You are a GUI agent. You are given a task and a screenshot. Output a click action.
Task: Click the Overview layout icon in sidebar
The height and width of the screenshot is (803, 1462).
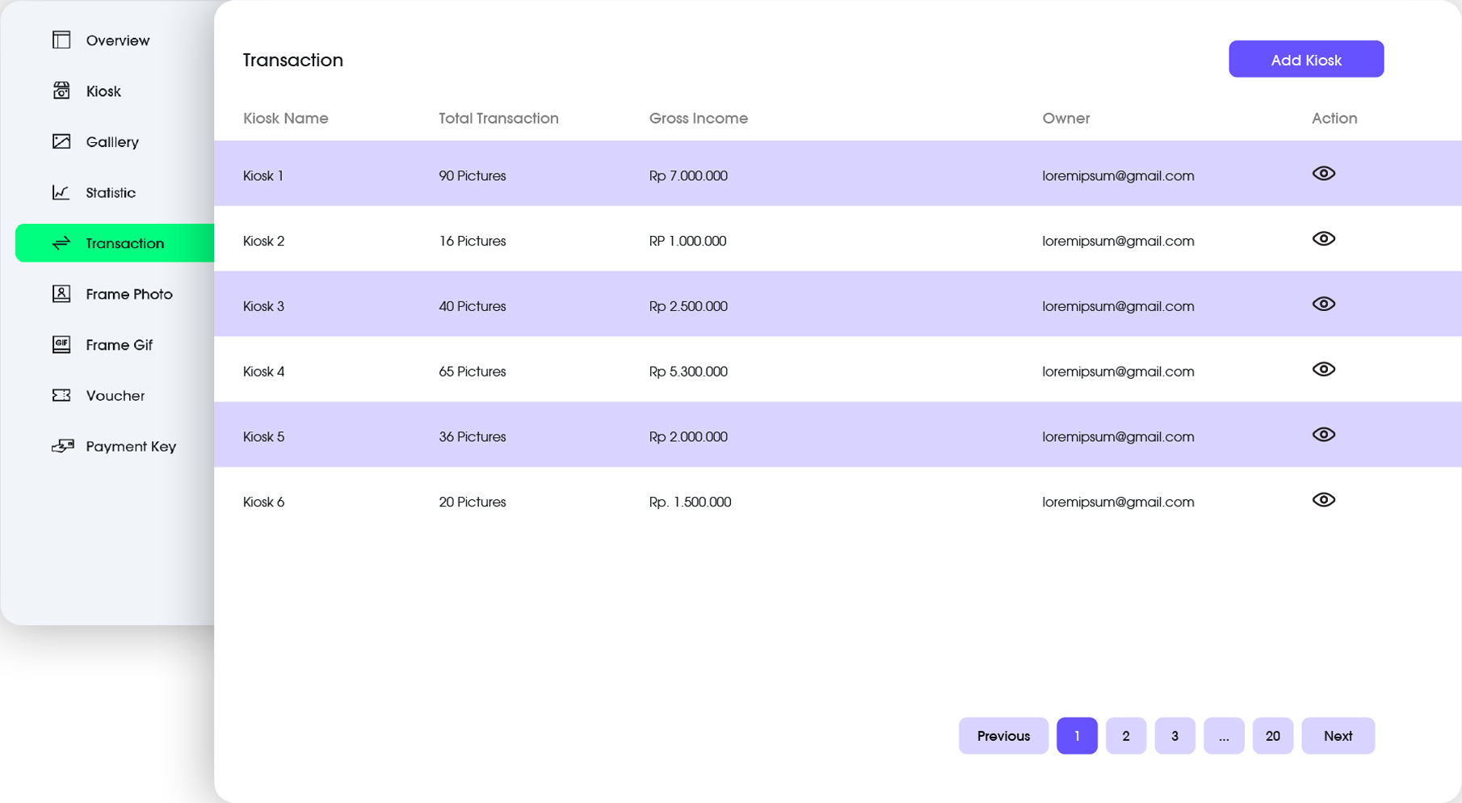click(61, 40)
